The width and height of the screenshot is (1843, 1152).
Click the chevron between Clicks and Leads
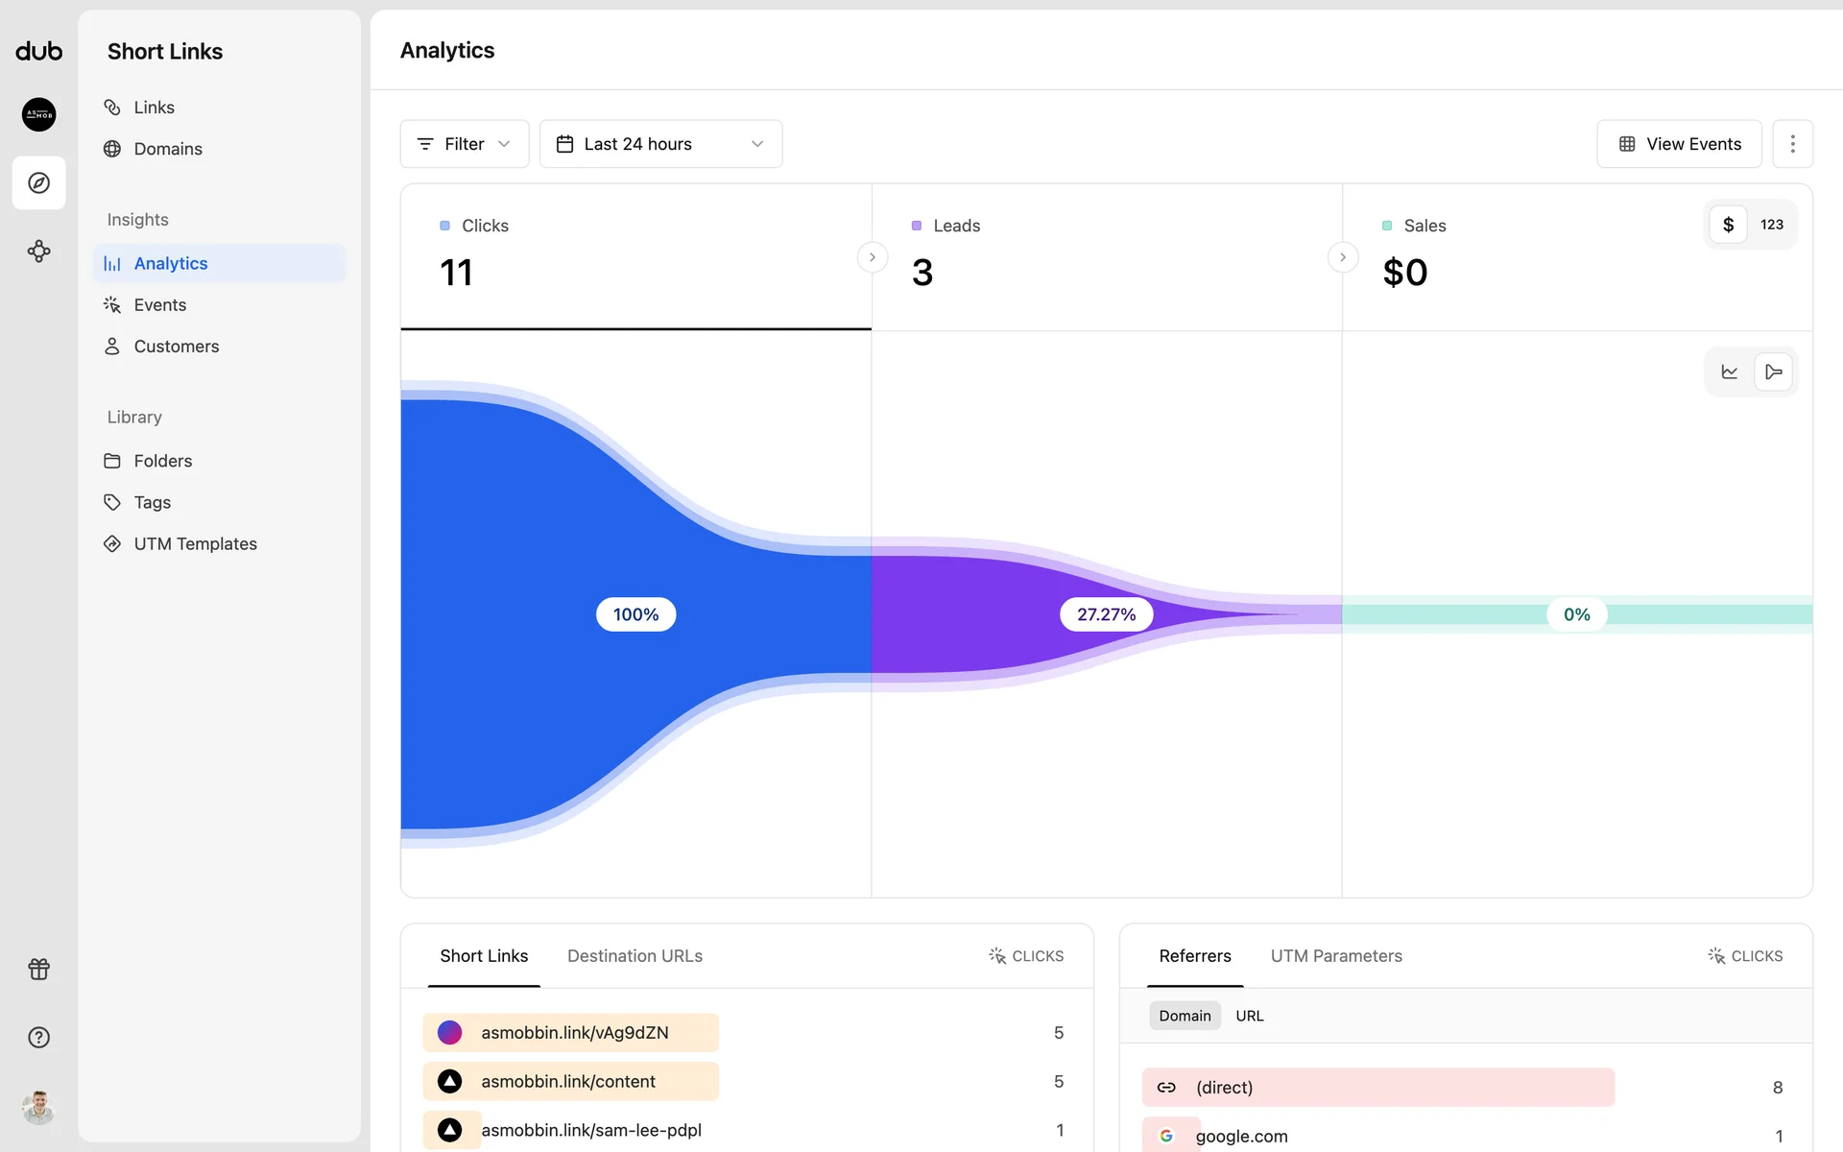point(872,257)
